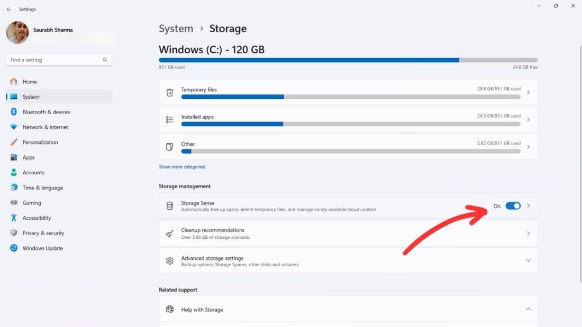Click the Windows Update icon in sidebar
The height and width of the screenshot is (327, 582).
coord(14,248)
